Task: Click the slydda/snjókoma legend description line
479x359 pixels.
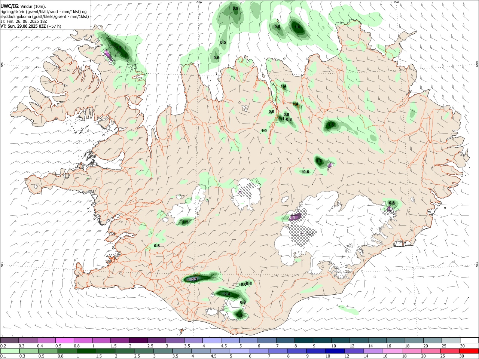Action: pos(45,16)
